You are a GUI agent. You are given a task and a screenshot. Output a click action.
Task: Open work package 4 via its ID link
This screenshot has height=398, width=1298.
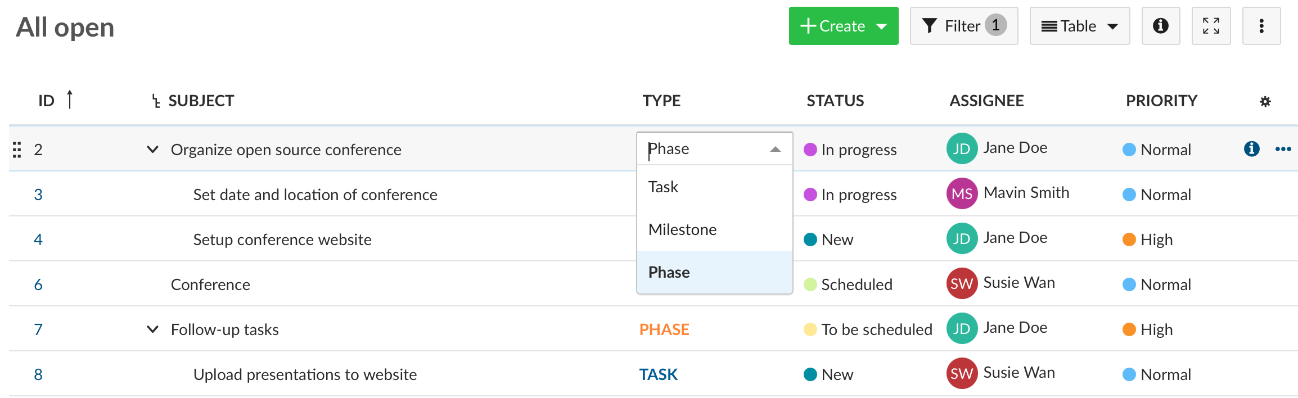click(x=38, y=239)
